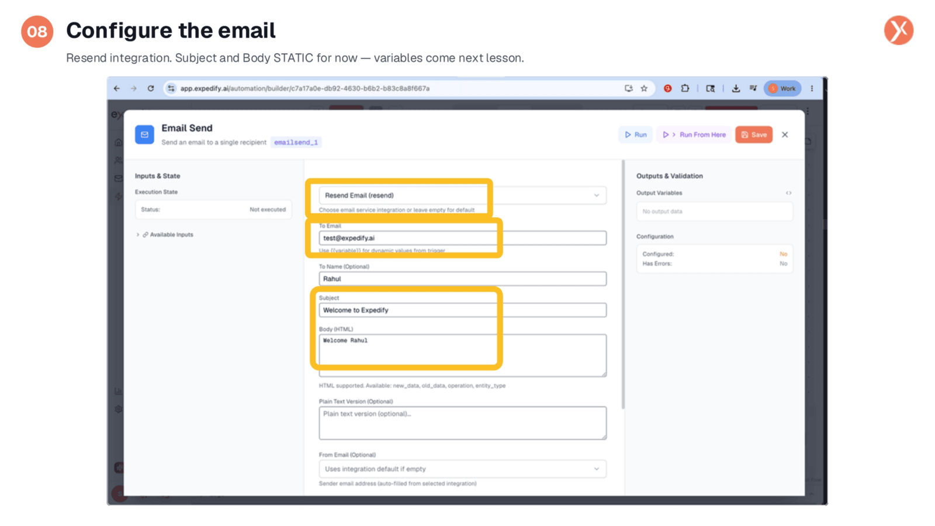Open the From Email dropdown

(462, 469)
